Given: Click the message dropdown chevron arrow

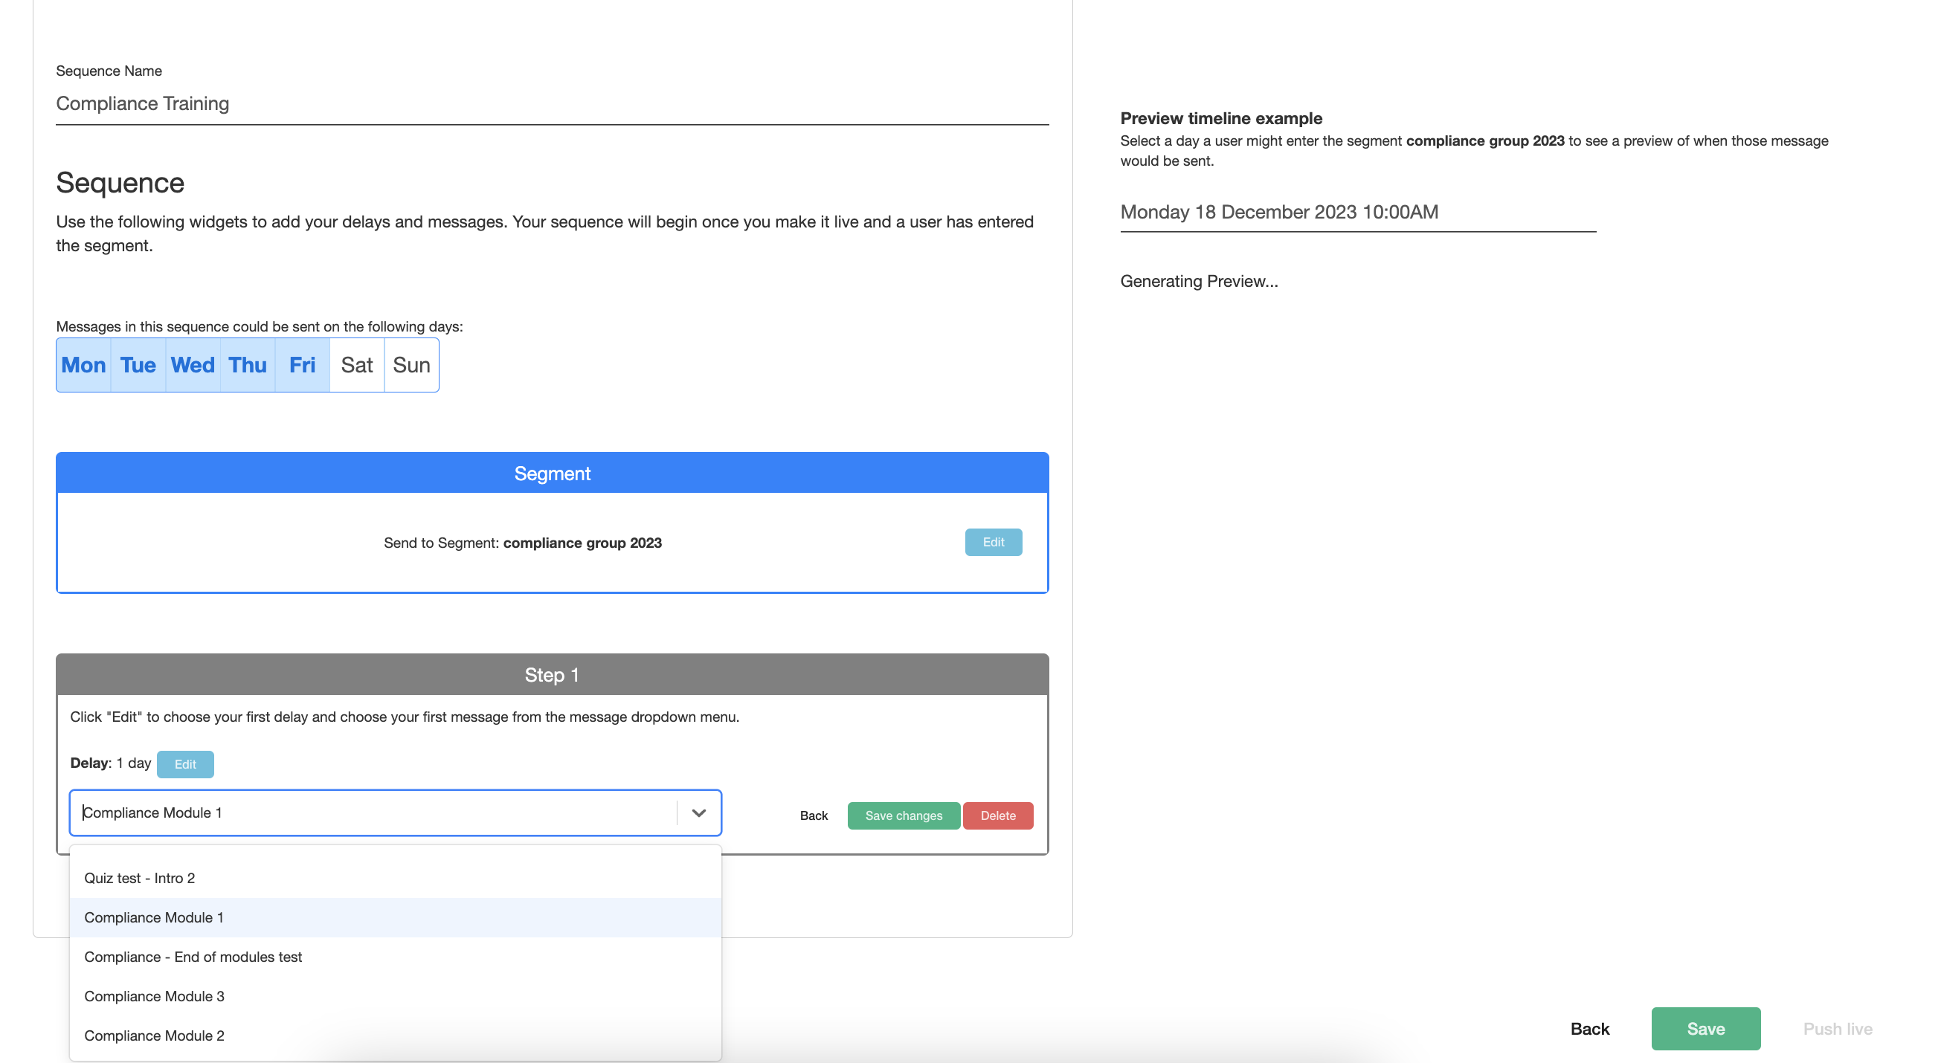Looking at the screenshot, I should [x=698, y=812].
